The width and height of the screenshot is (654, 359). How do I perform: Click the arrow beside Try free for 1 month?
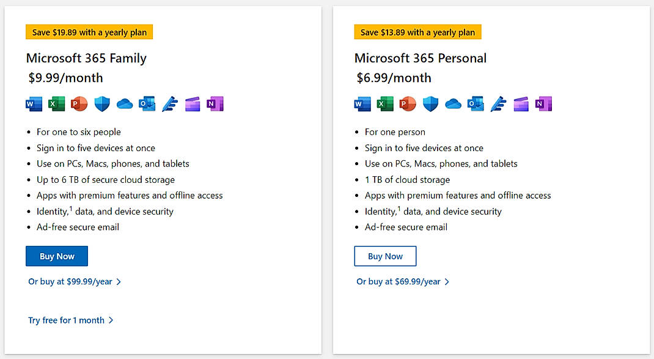coord(111,320)
